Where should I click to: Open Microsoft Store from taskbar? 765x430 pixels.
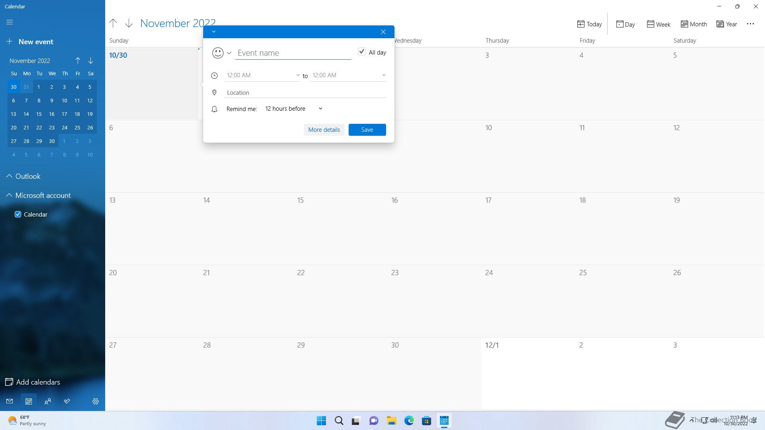pos(426,420)
